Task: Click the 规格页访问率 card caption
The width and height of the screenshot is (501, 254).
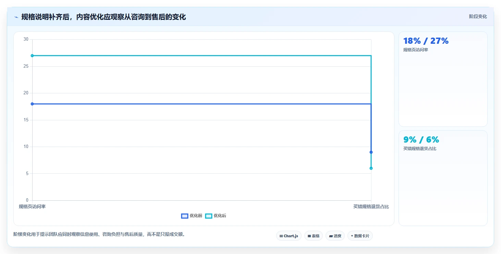Action: [x=416, y=50]
